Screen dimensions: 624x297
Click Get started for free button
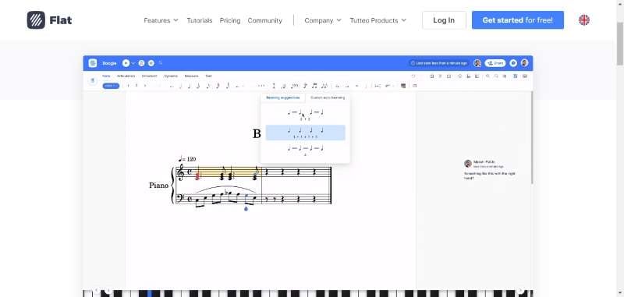(518, 20)
